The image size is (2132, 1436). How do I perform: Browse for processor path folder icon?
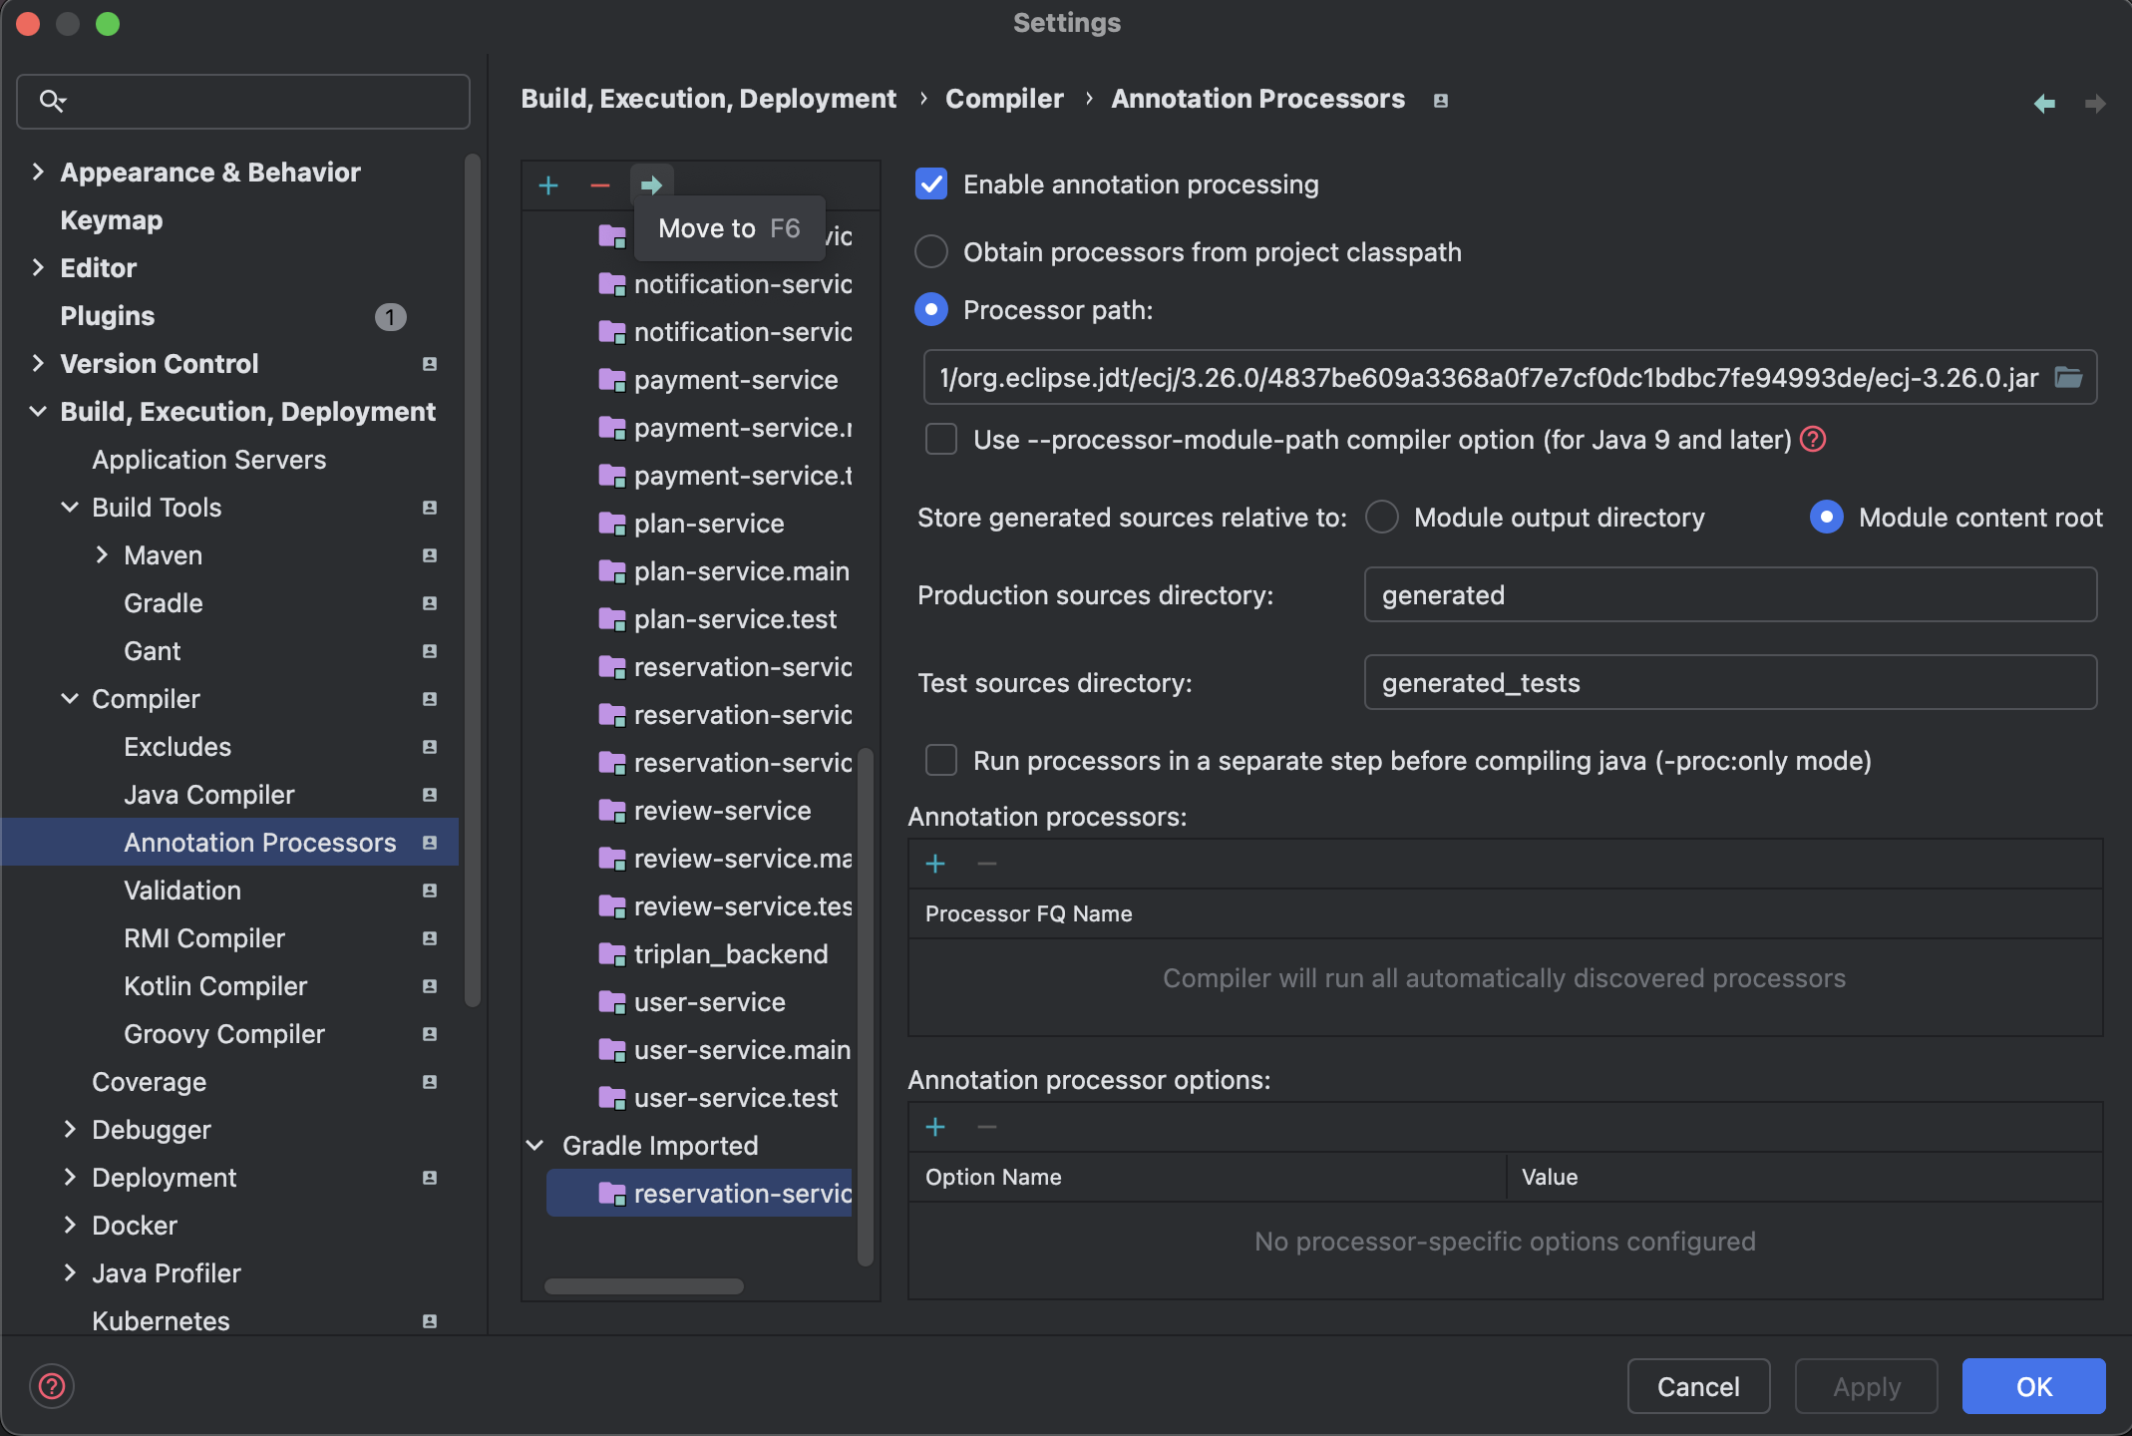pyautogui.click(x=2068, y=378)
